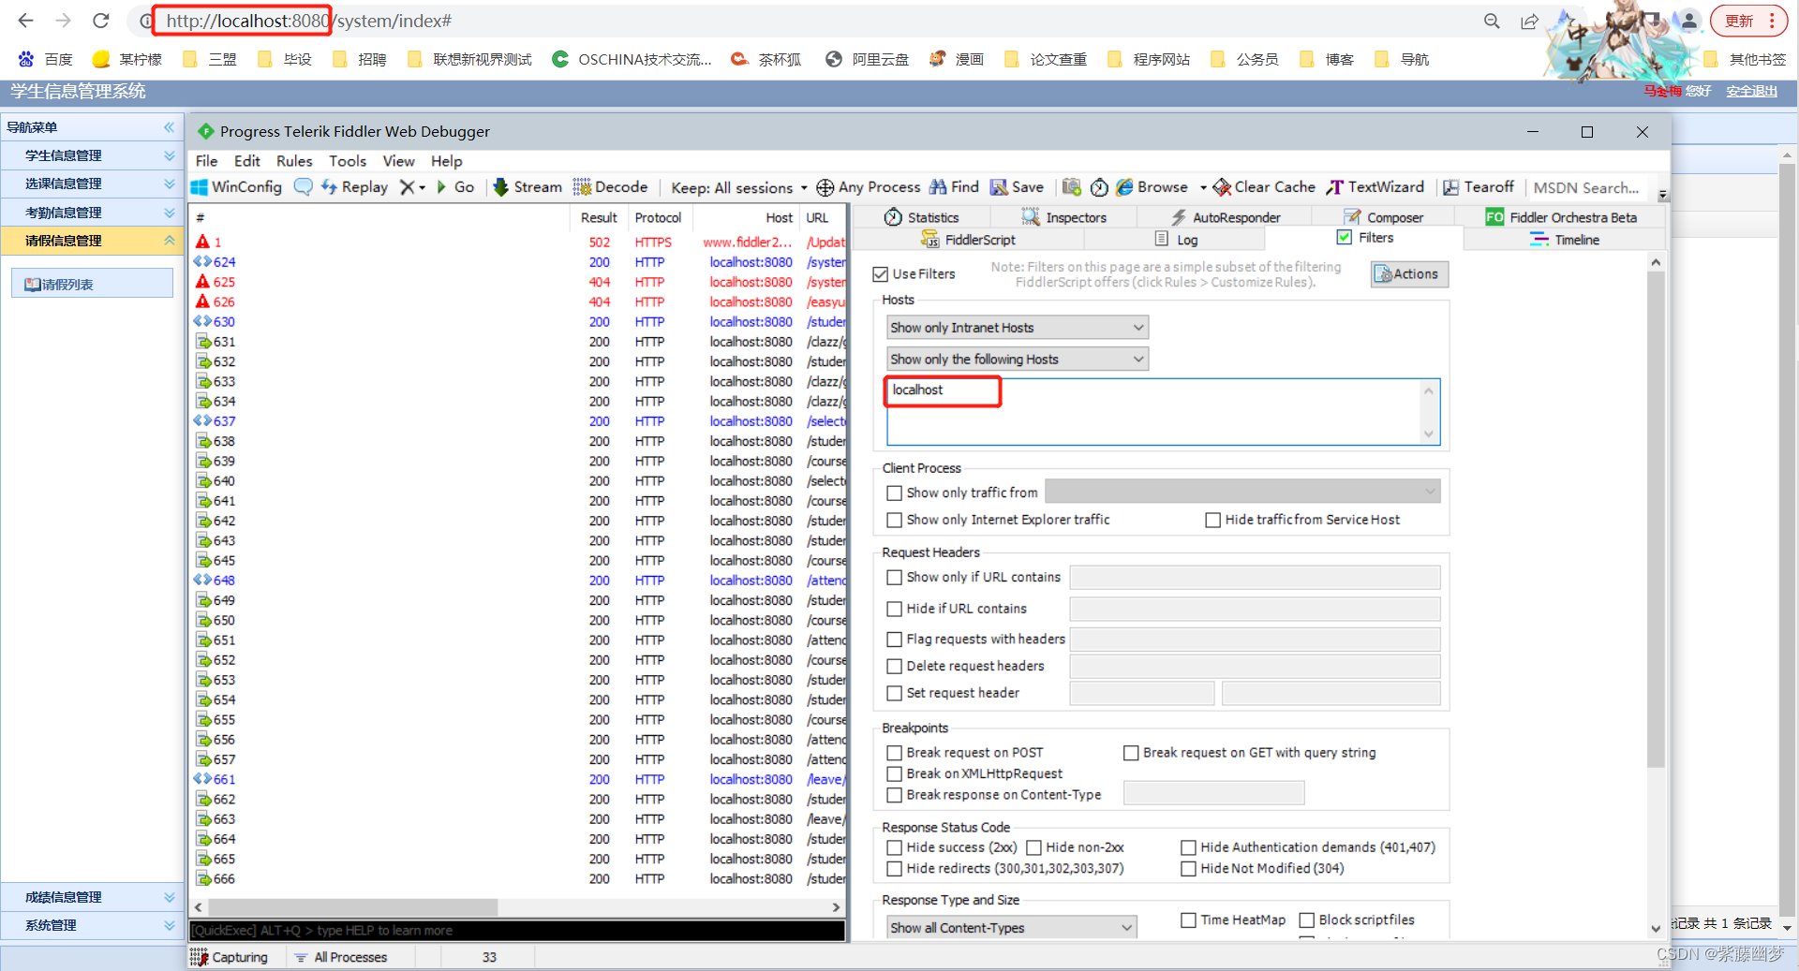Click Tearoff toolbar button
This screenshot has width=1799, height=971.
(1479, 187)
